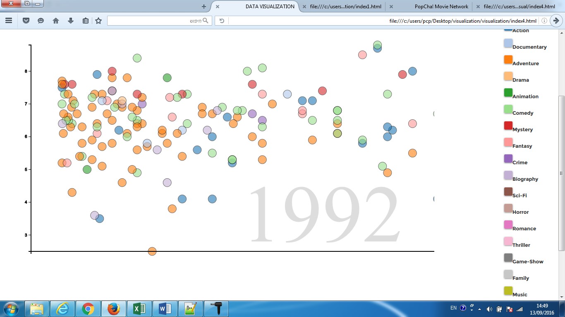Show bookmarks list icon

click(x=86, y=21)
